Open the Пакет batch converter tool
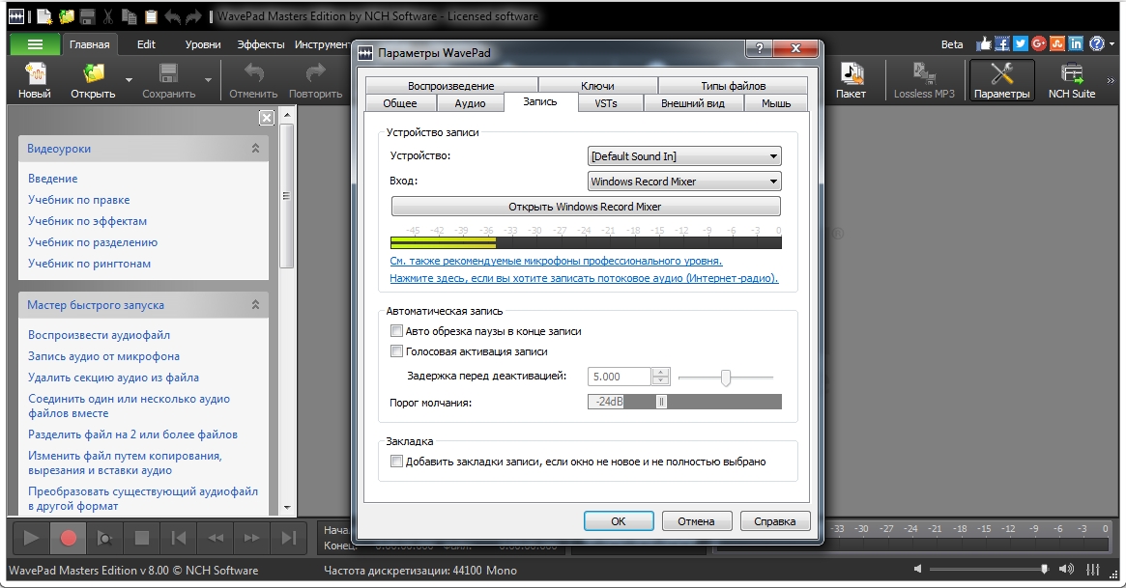 coord(851,80)
